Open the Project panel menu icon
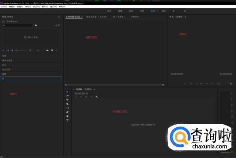This screenshot has width=236, height=158. click(59, 17)
